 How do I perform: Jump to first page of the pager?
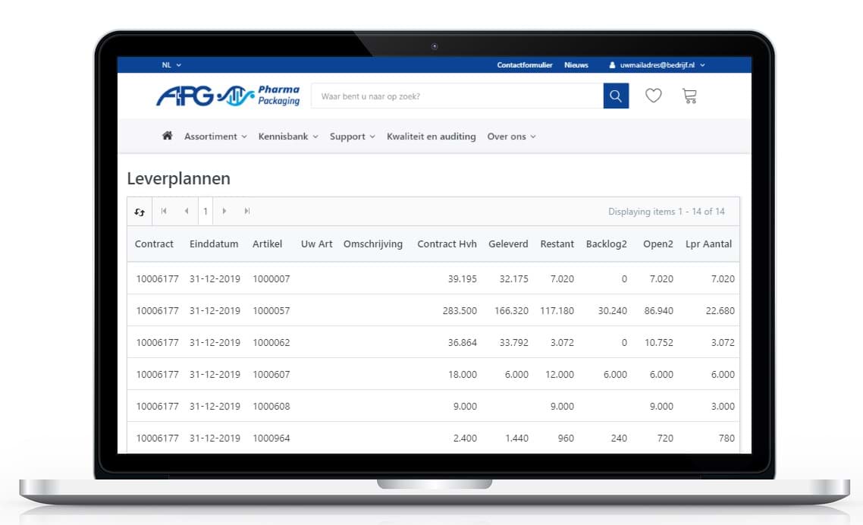164,212
